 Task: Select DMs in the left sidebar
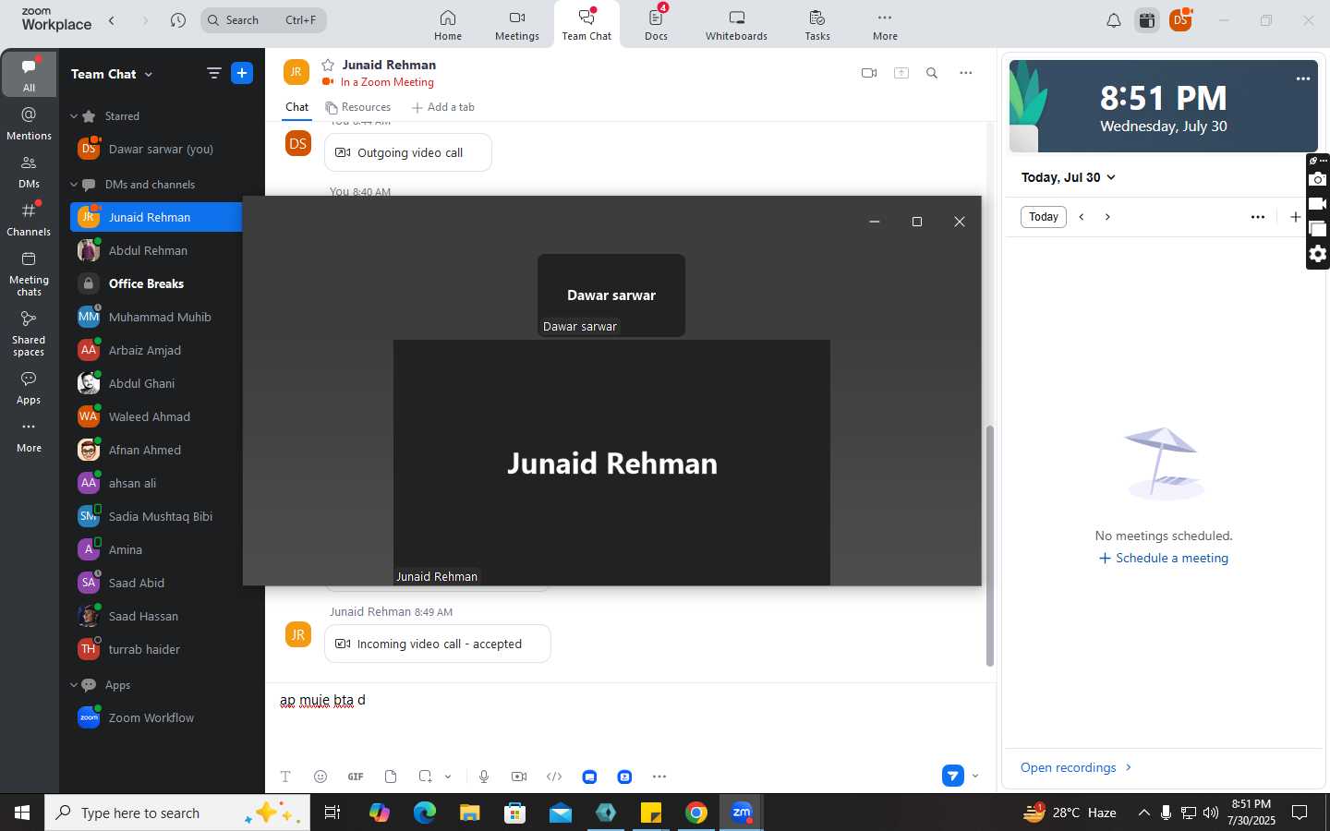[x=29, y=171]
